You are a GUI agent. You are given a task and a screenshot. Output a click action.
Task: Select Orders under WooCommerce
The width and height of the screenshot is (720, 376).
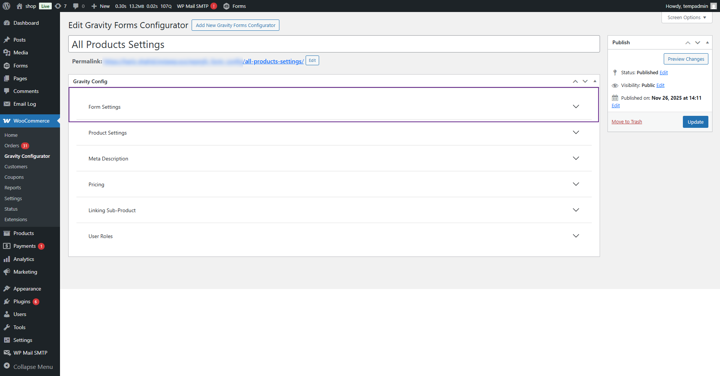[12, 145]
